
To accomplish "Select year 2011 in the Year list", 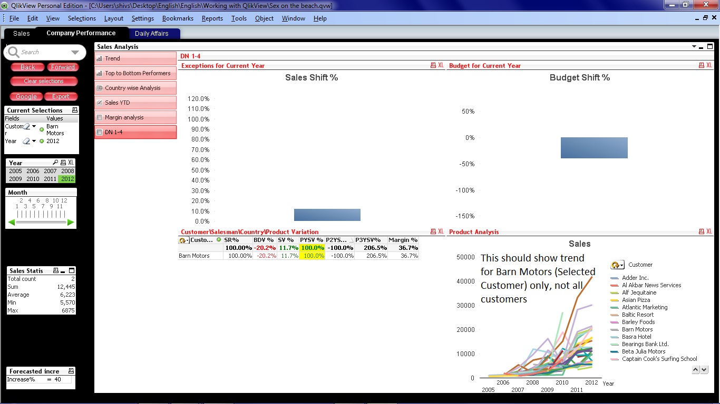I will [50, 179].
